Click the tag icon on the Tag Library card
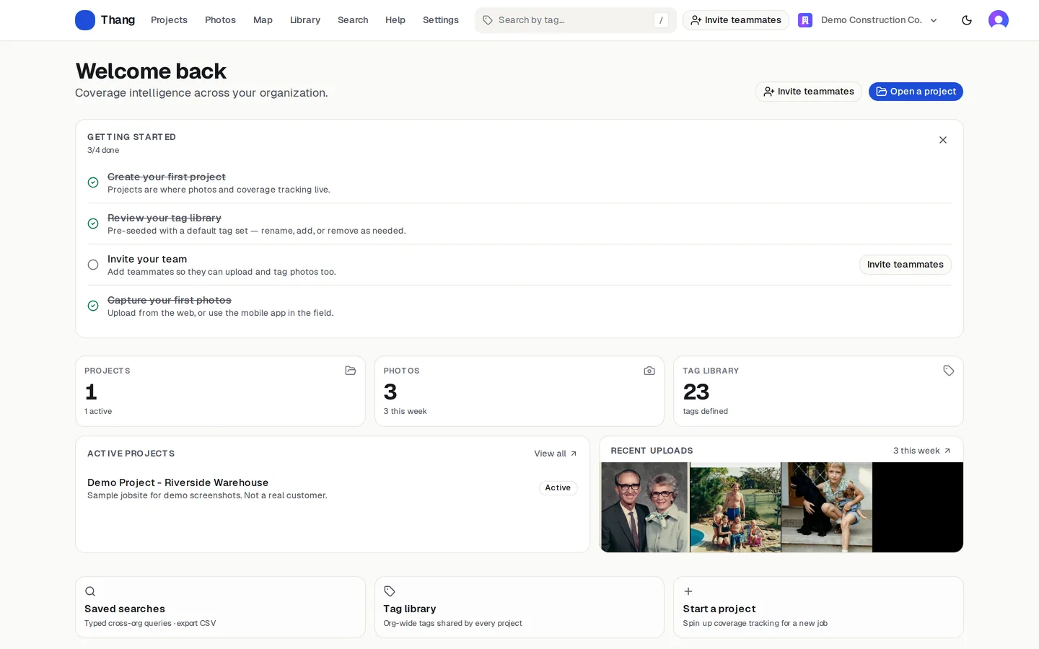Viewport: 1039px width, 649px height. click(949, 371)
